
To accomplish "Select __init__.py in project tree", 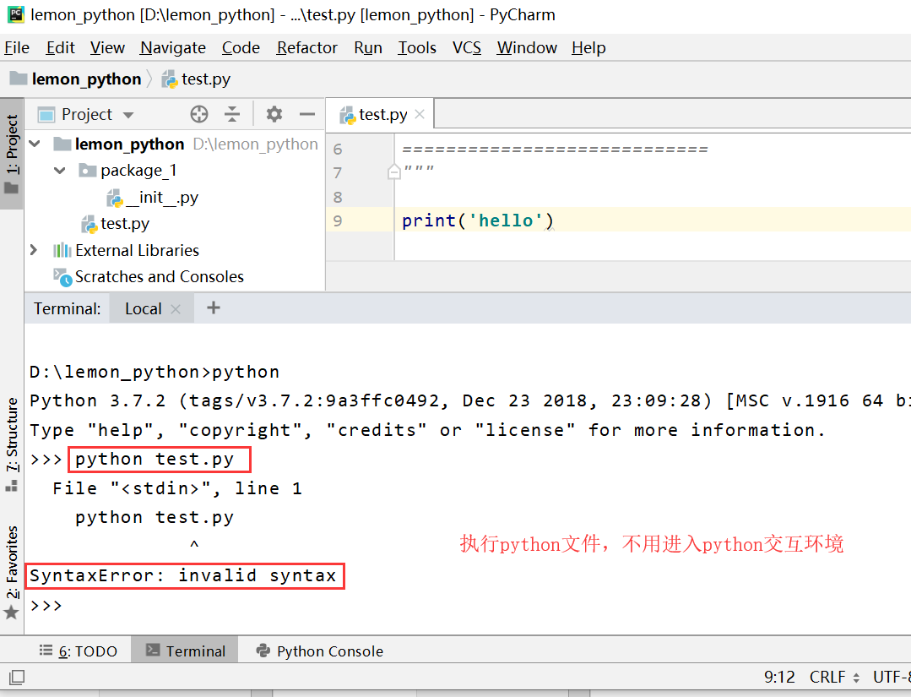I will [153, 198].
